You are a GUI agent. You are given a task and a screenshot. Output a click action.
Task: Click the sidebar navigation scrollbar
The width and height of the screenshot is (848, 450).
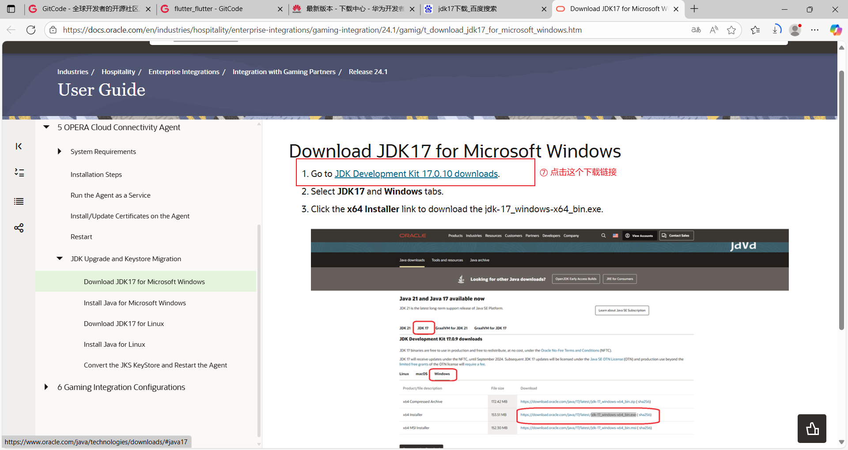(259, 331)
